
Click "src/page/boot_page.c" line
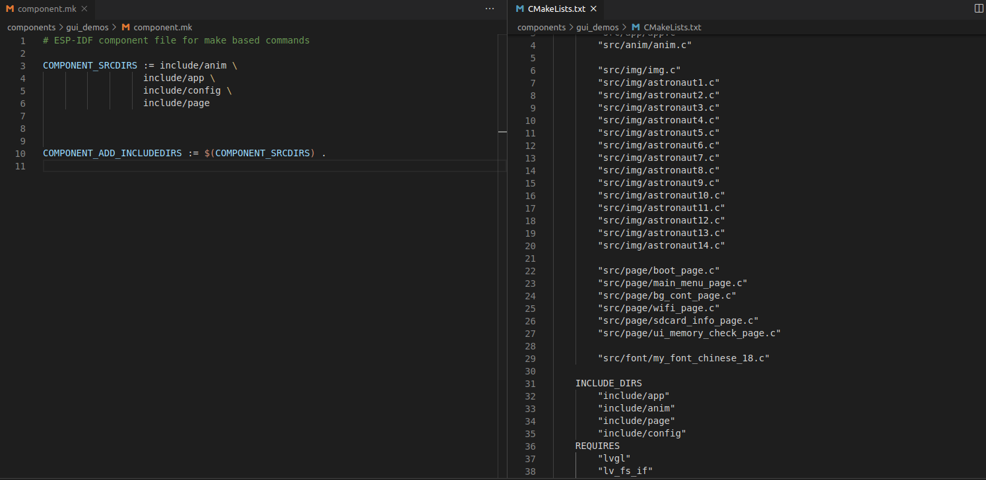(659, 271)
